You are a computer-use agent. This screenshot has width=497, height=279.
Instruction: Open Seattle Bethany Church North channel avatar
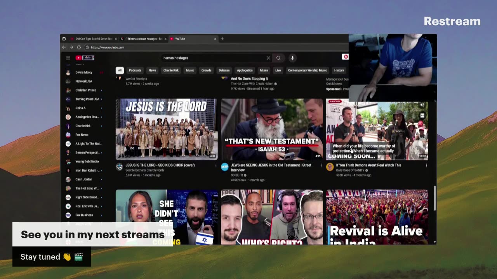tap(120, 167)
